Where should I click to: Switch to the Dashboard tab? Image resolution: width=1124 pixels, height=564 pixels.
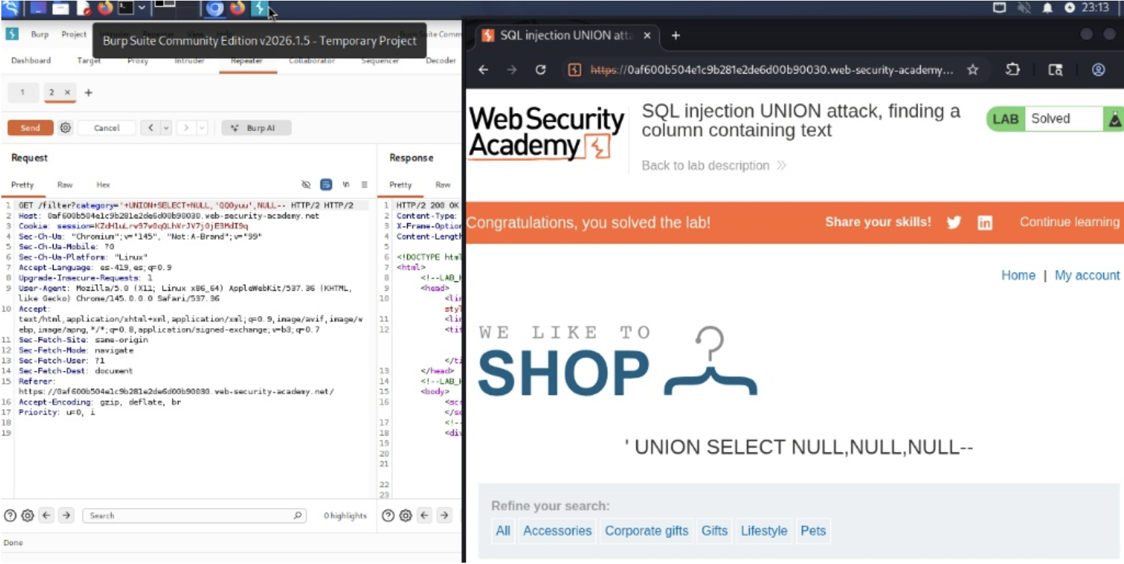(31, 60)
